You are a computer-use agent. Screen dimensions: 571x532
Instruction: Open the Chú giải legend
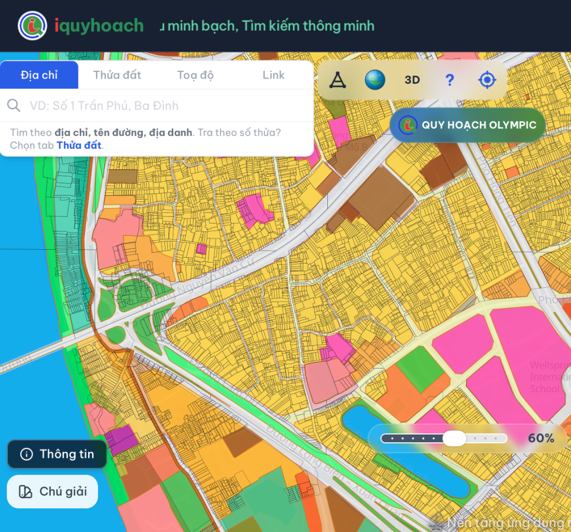pos(52,492)
